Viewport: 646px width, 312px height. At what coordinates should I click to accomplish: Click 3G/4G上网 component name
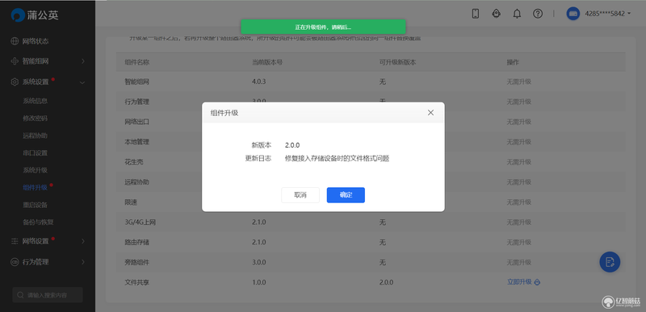(x=140, y=223)
